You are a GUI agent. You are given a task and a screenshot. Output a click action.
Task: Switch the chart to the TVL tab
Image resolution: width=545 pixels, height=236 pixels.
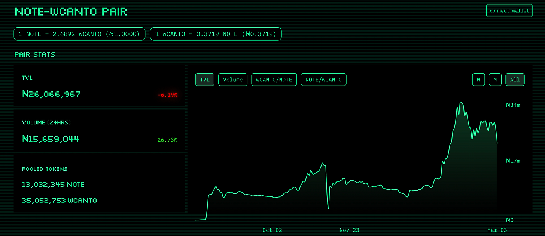205,80
